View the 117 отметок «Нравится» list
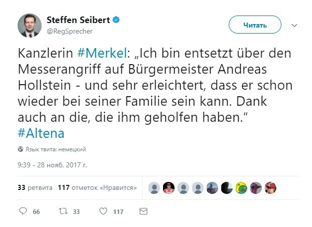The width and height of the screenshot is (312, 227). pyautogui.click(x=98, y=188)
